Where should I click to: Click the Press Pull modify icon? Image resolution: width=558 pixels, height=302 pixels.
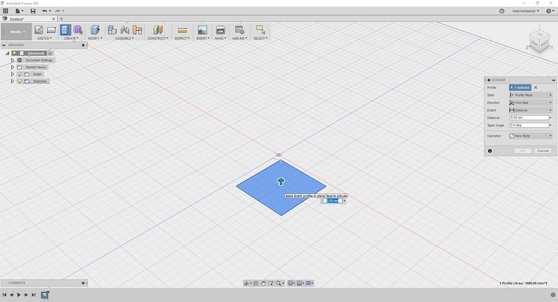[95, 30]
